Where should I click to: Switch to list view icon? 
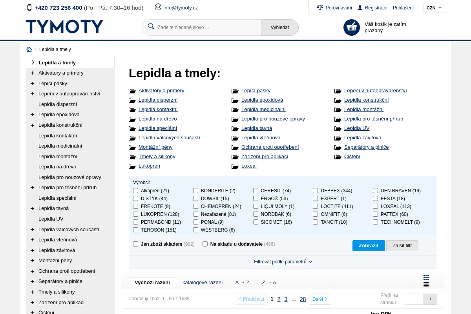[x=426, y=285]
